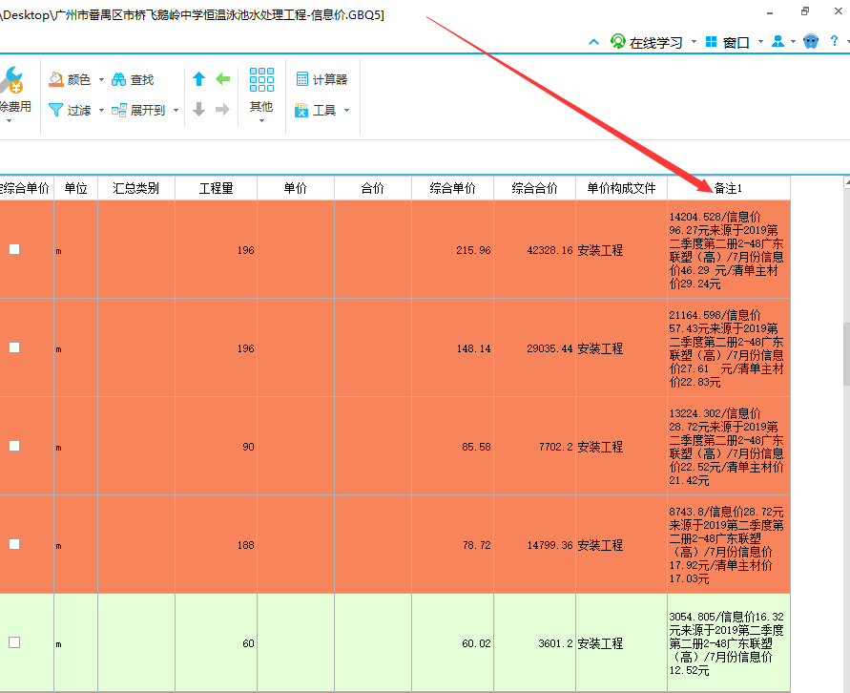Viewport: 850px width, 693px height.
Task: Select cell 85.58
Action: pyautogui.click(x=452, y=447)
